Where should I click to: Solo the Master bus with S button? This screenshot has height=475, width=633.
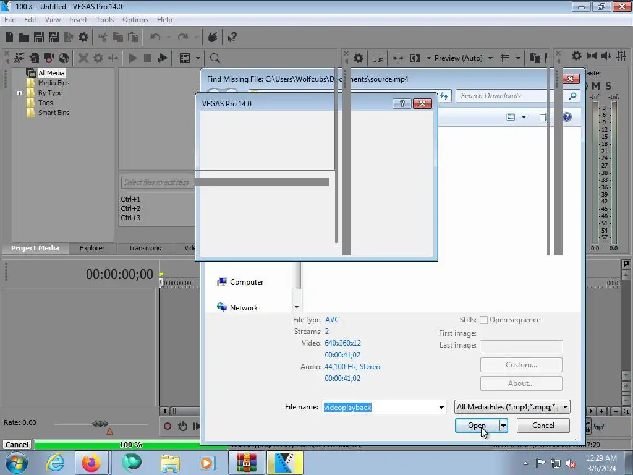coord(608,86)
